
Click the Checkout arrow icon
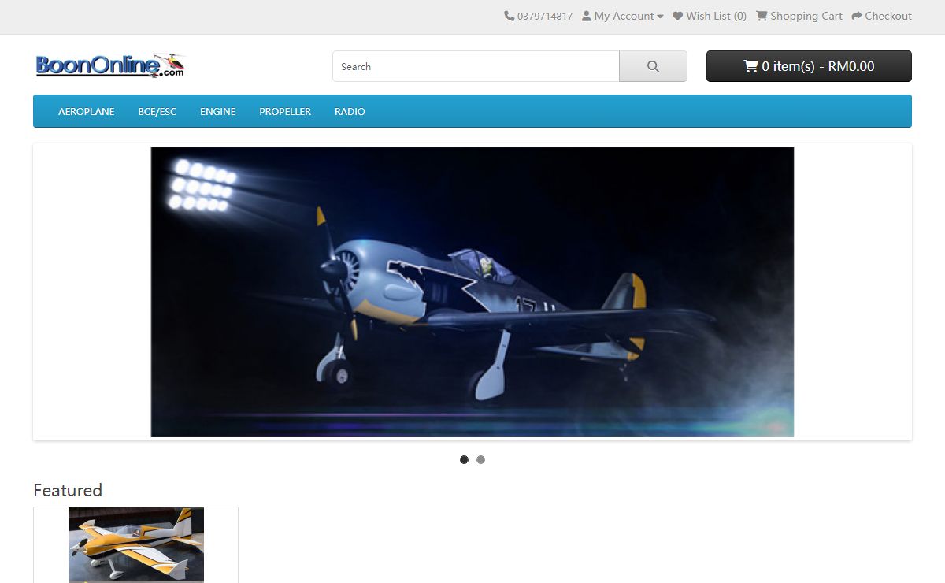pyautogui.click(x=857, y=16)
